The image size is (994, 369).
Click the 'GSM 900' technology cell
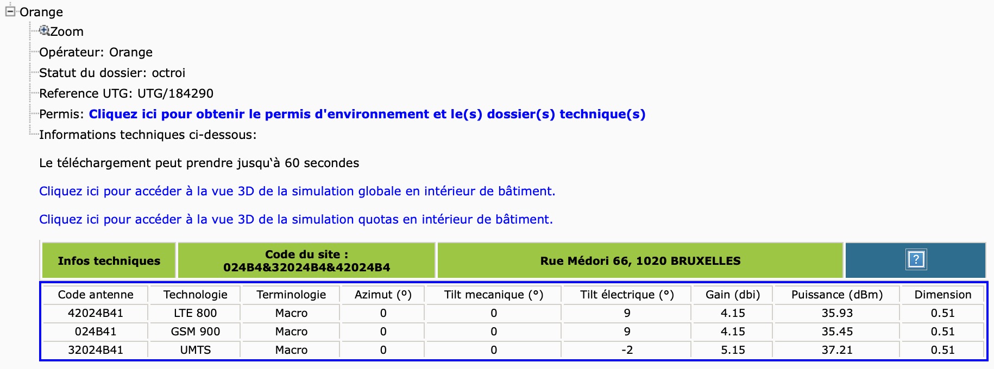pyautogui.click(x=196, y=332)
